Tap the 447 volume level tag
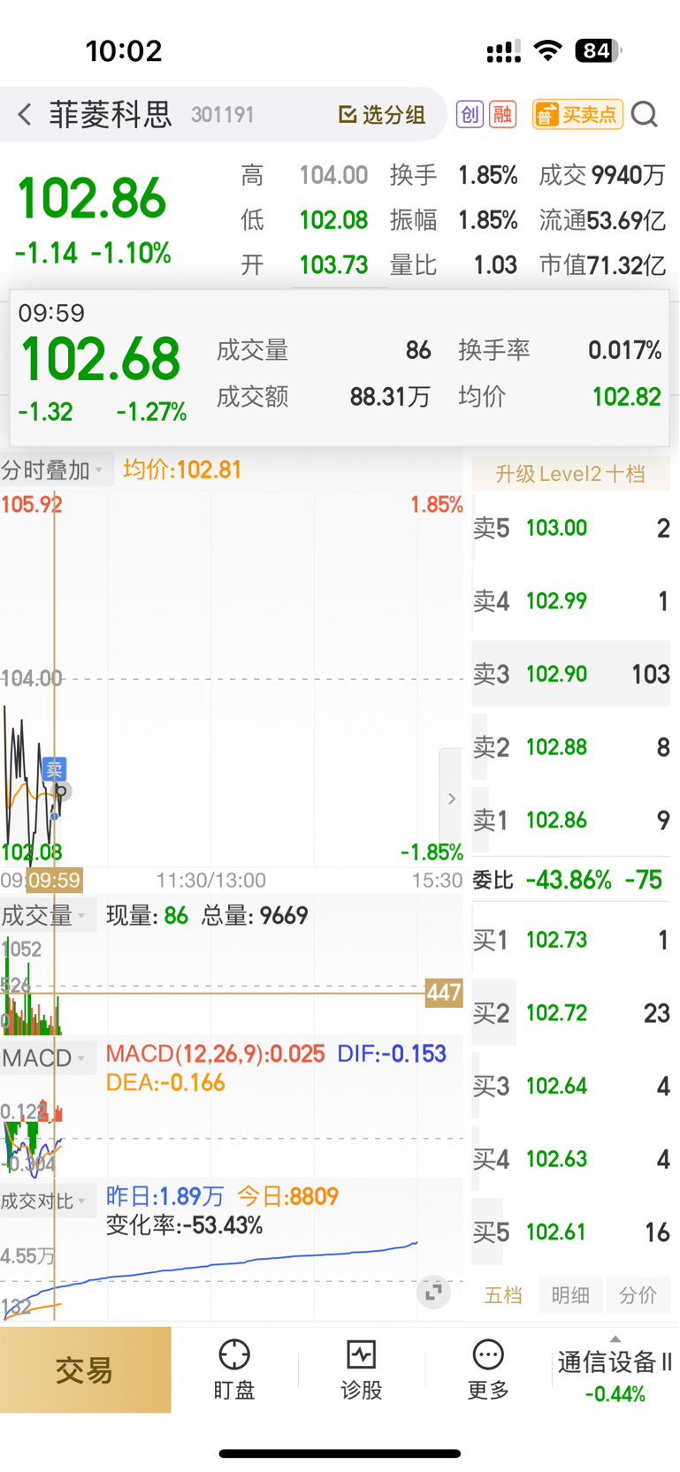 point(444,993)
